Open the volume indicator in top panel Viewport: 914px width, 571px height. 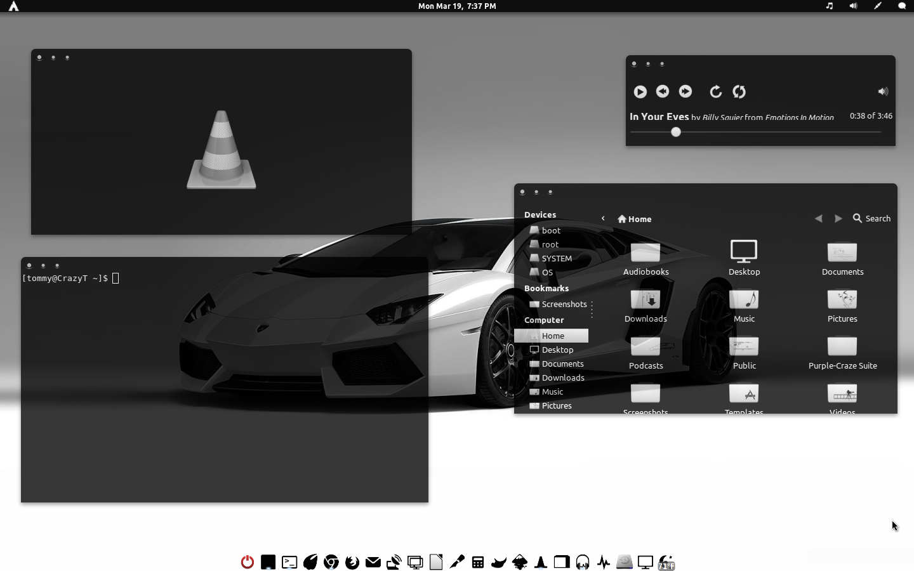click(853, 6)
